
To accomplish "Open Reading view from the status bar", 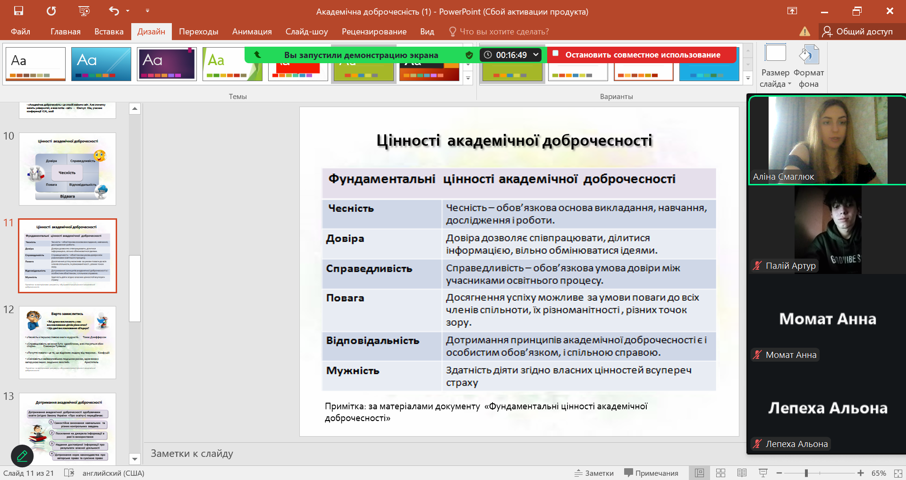I will (742, 473).
